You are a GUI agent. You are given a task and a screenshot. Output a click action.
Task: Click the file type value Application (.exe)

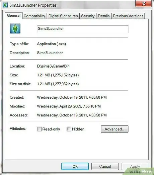[52, 44]
